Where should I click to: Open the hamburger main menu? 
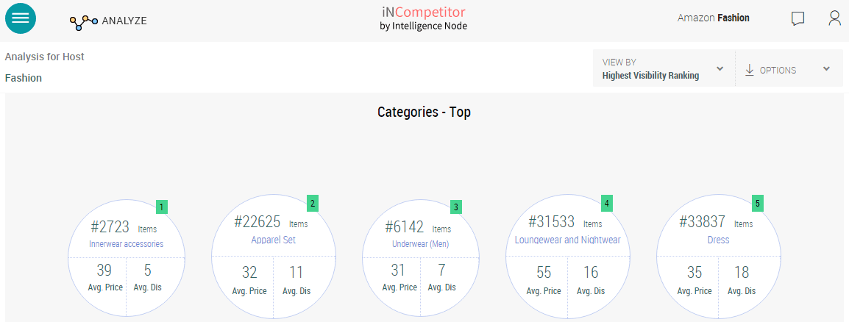[21, 18]
